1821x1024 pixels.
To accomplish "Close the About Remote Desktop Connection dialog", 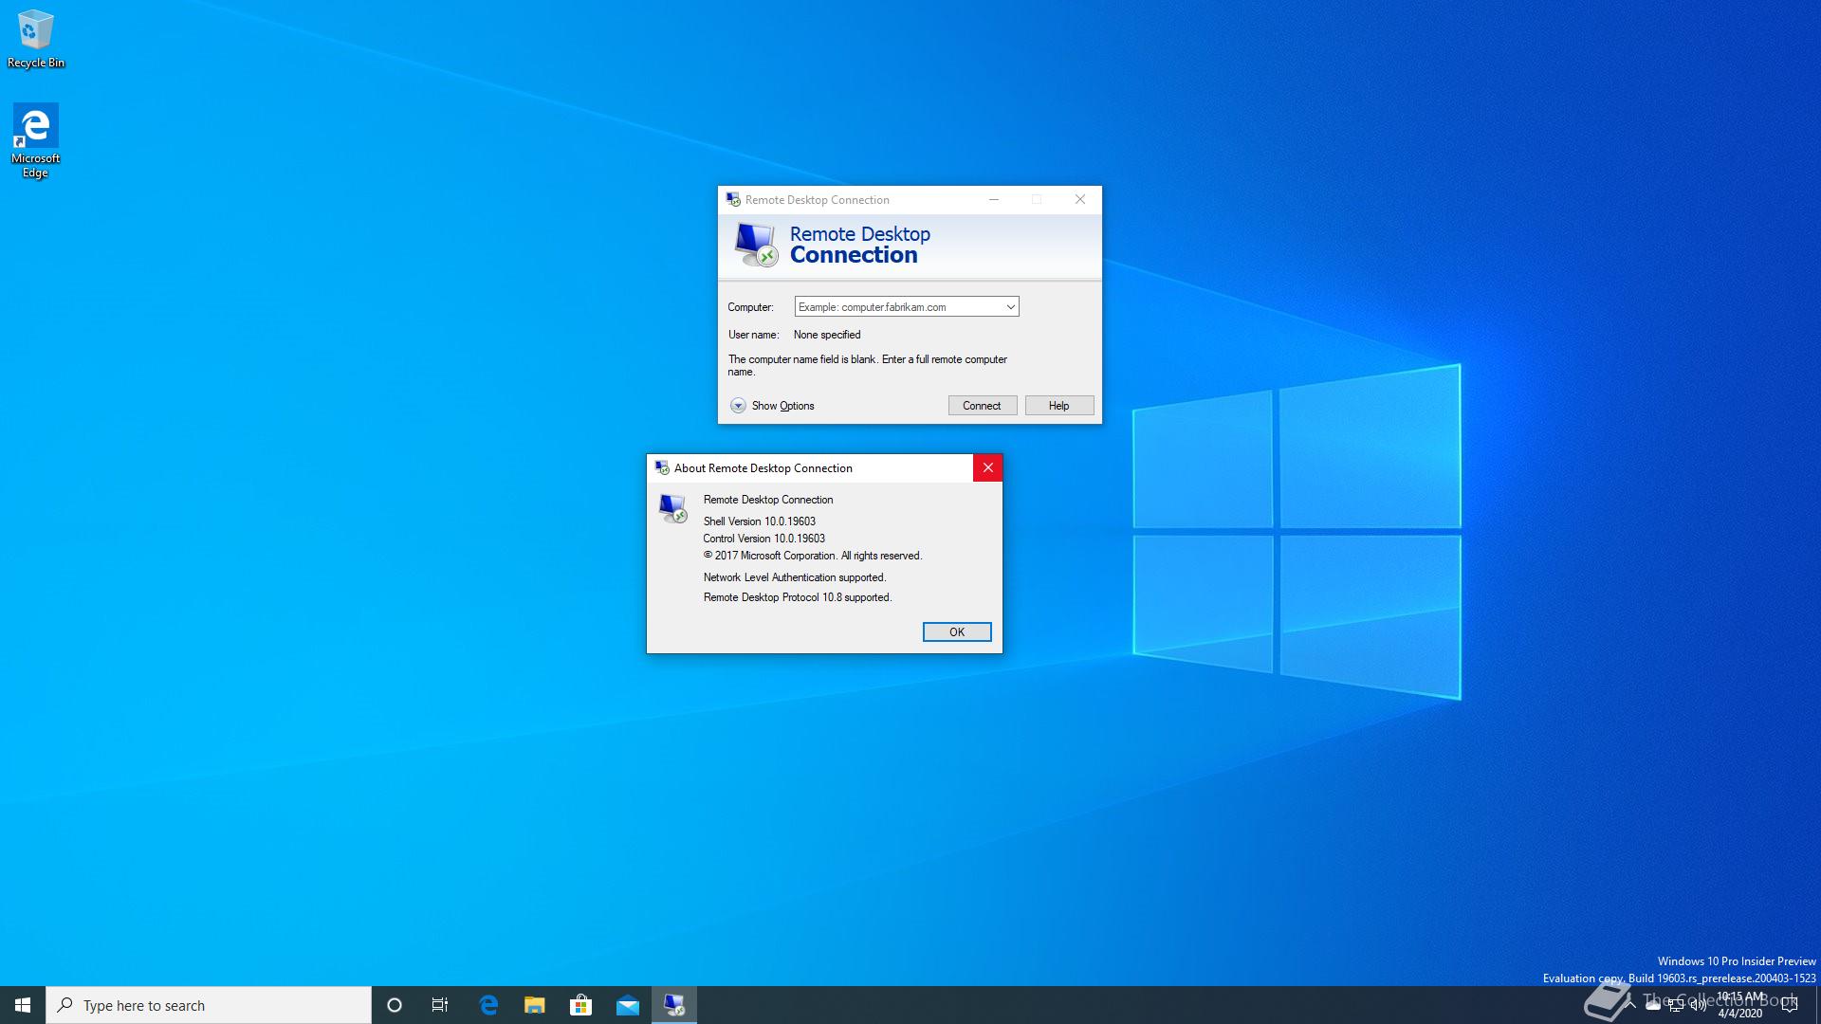I will pyautogui.click(x=987, y=467).
